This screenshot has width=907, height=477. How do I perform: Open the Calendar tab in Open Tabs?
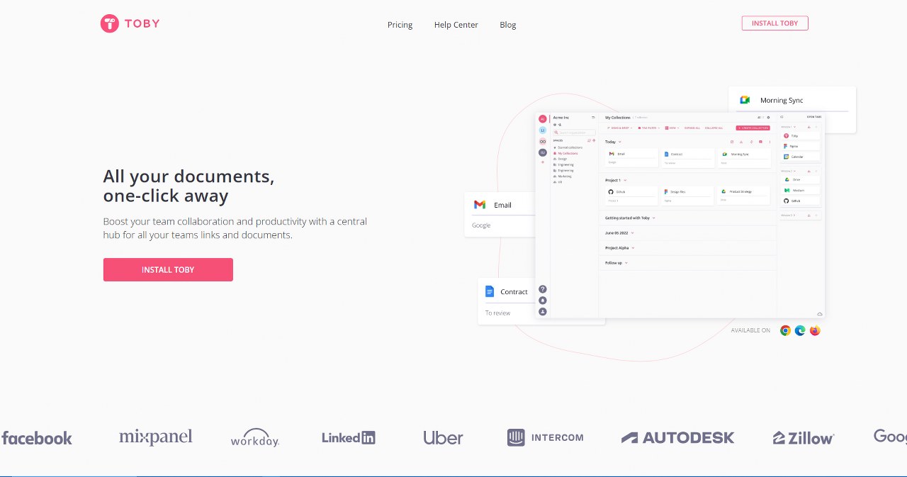click(x=801, y=157)
